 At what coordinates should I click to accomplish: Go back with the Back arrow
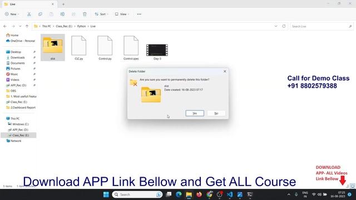click(5, 26)
